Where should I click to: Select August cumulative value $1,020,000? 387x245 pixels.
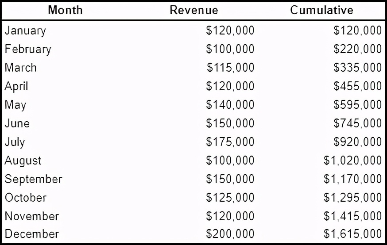pyautogui.click(x=353, y=161)
